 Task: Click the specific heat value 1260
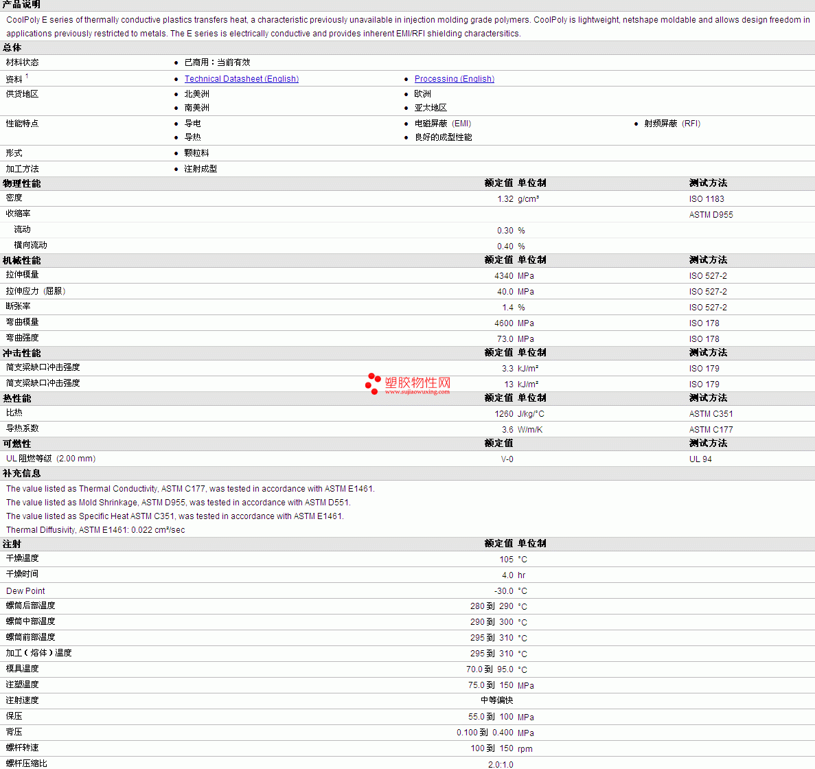coord(504,414)
